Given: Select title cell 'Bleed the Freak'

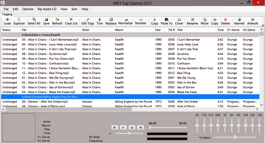Looking at the screenshot, I should [187, 92].
